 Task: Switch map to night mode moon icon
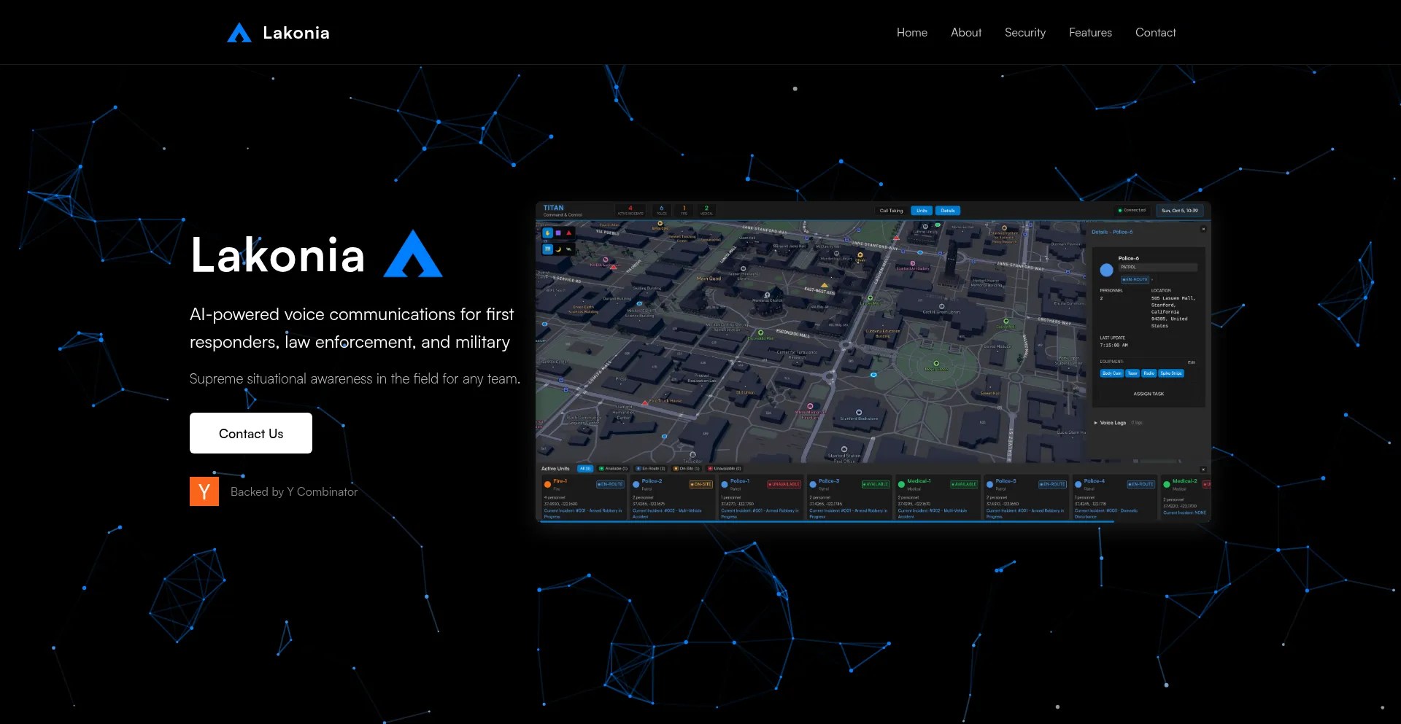pos(558,249)
